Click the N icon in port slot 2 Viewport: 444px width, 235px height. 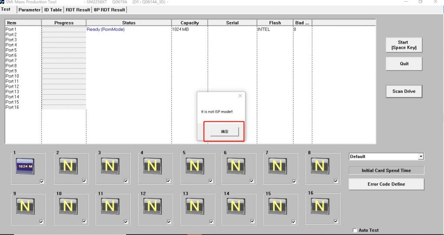click(x=68, y=166)
